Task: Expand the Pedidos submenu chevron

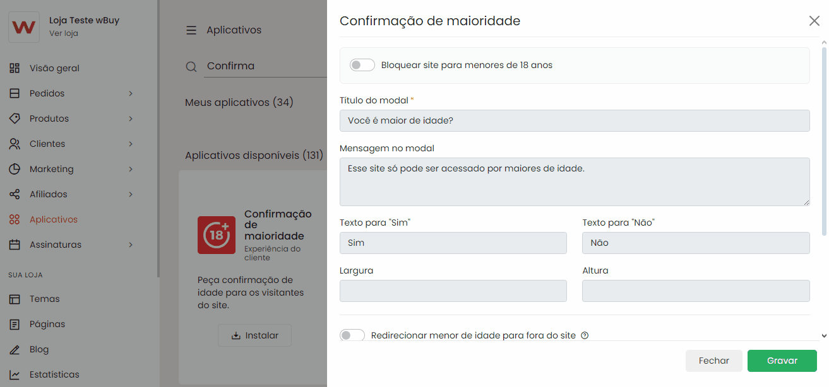Action: (x=131, y=93)
